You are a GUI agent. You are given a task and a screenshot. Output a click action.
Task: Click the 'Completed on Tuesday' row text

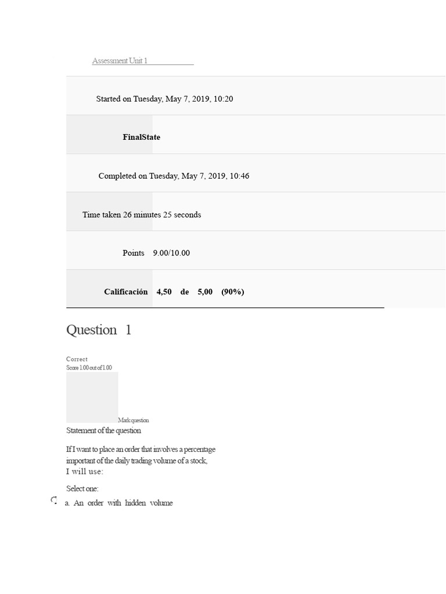click(x=174, y=176)
